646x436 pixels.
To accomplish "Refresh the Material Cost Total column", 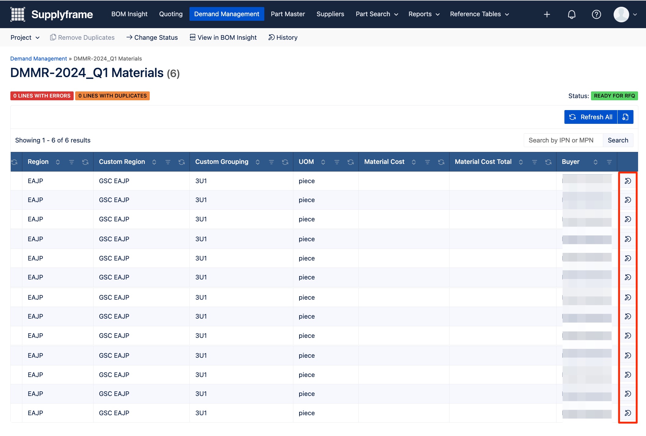I will (x=548, y=162).
